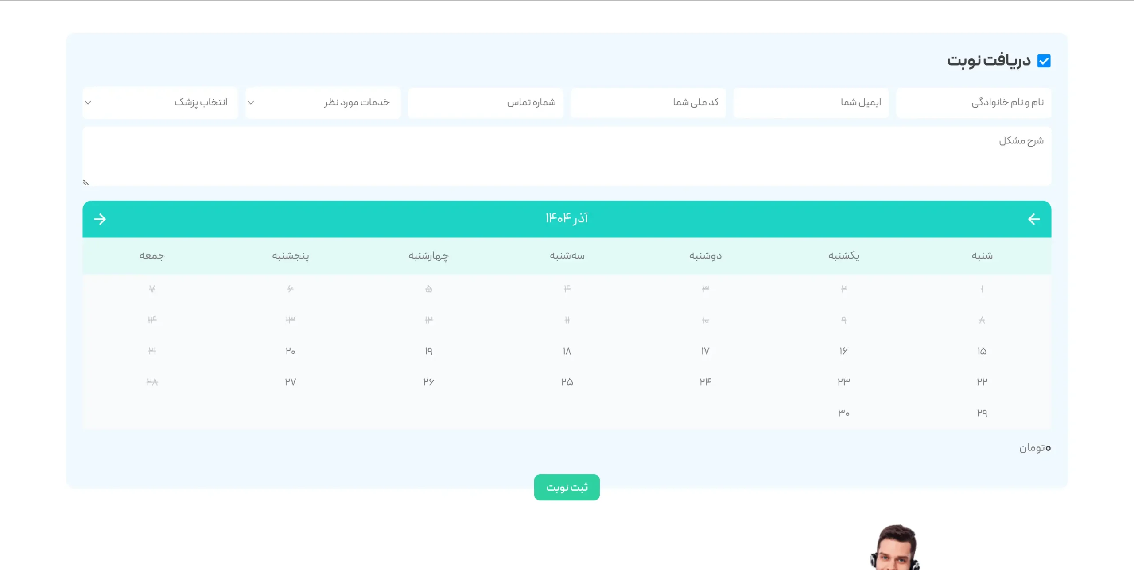Select day ۲۰ in the calendar
1134x570 pixels.
click(x=290, y=351)
